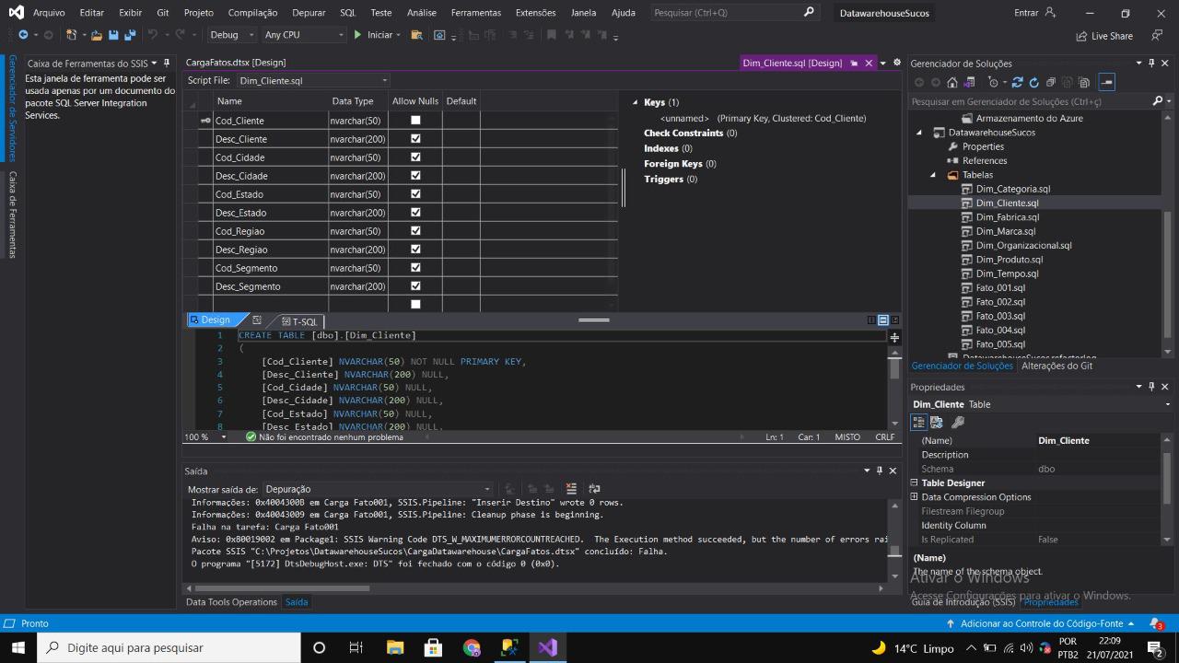Switch to the CargaFatos.dtsx [Design] tab
The width and height of the screenshot is (1179, 663).
tap(236, 63)
